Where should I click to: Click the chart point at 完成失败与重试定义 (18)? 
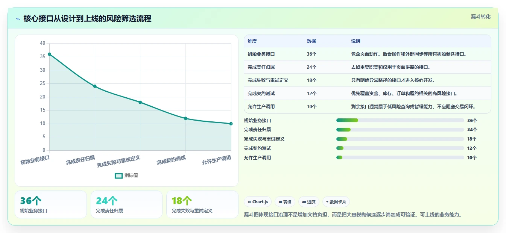point(140,102)
